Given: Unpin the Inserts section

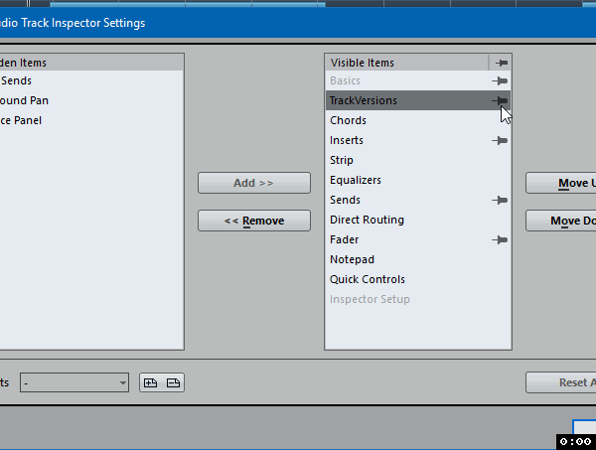Looking at the screenshot, I should pos(501,140).
